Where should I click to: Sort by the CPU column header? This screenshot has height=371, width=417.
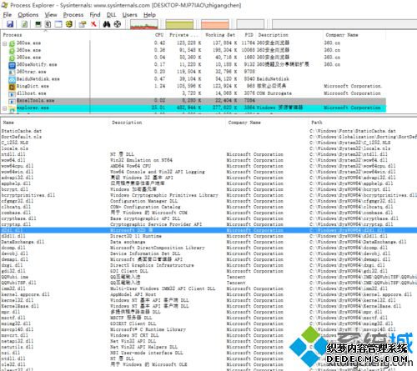tap(159, 35)
